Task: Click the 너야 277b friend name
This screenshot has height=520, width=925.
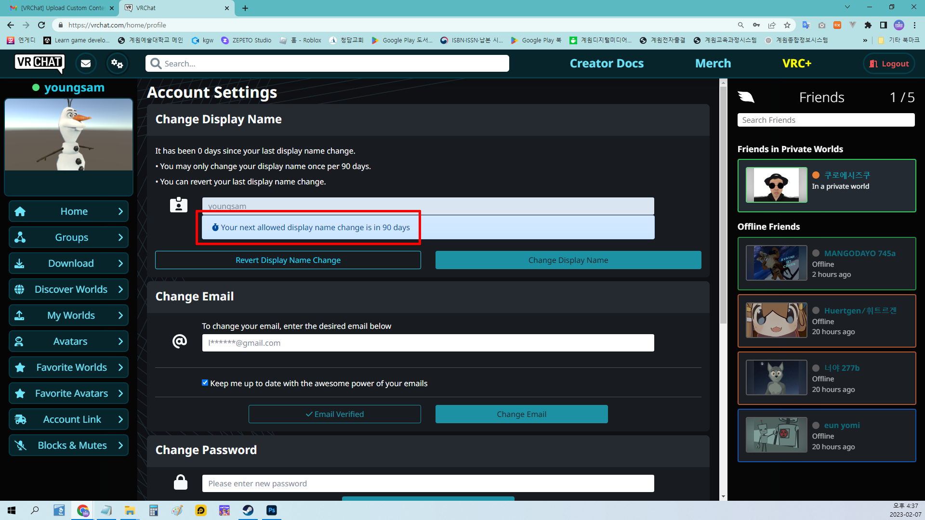Action: (842, 368)
